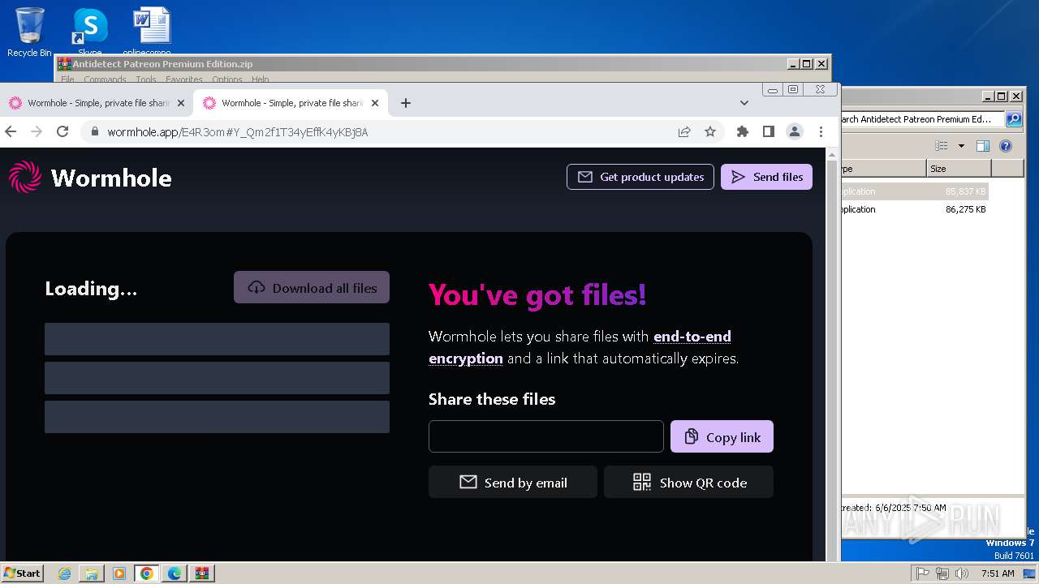Toggle the Chrome side panel icon

(x=768, y=131)
